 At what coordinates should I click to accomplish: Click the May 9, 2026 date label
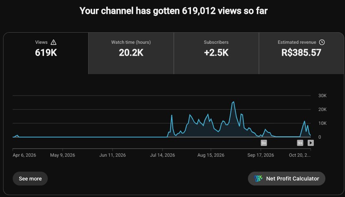pyautogui.click(x=62, y=155)
